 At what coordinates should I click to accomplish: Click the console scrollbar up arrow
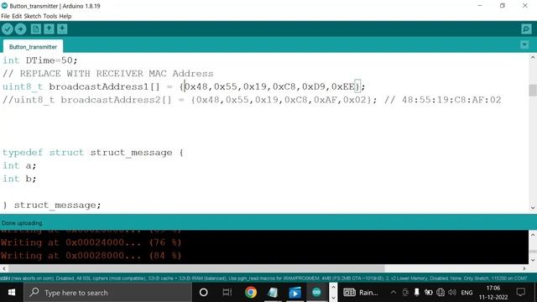point(533,235)
